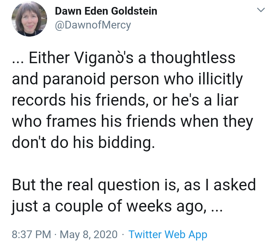Viewport: 271px width, 242px height.
Task: Open the tweet options chevron menu
Action: (x=261, y=10)
